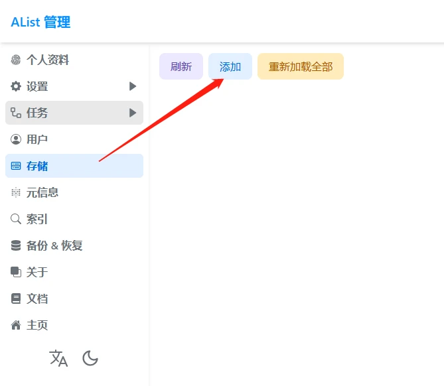
Task: Click the user avatar icon beside 用户
Action: click(x=16, y=139)
